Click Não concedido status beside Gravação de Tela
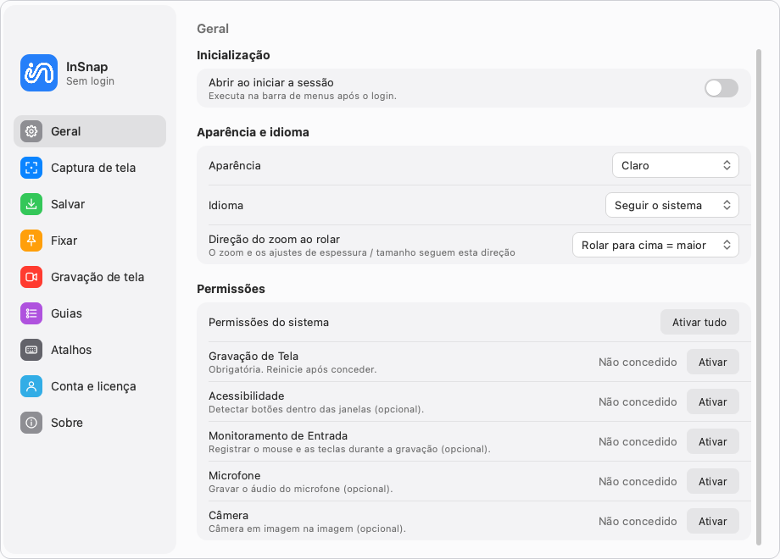780x559 pixels. pos(638,362)
